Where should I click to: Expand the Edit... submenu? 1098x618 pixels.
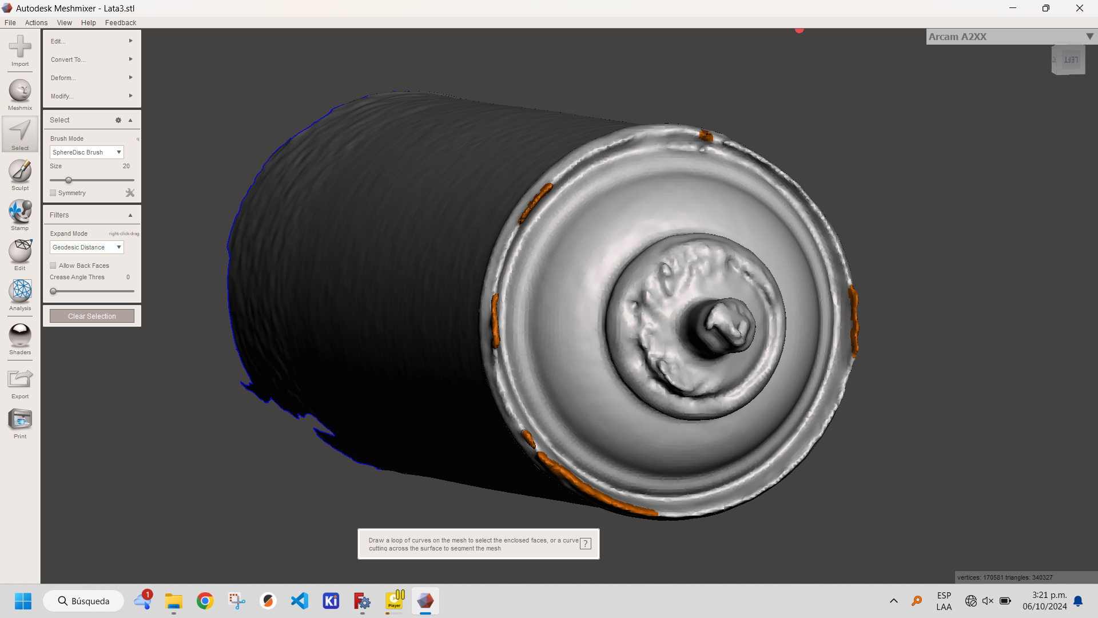pos(91,41)
